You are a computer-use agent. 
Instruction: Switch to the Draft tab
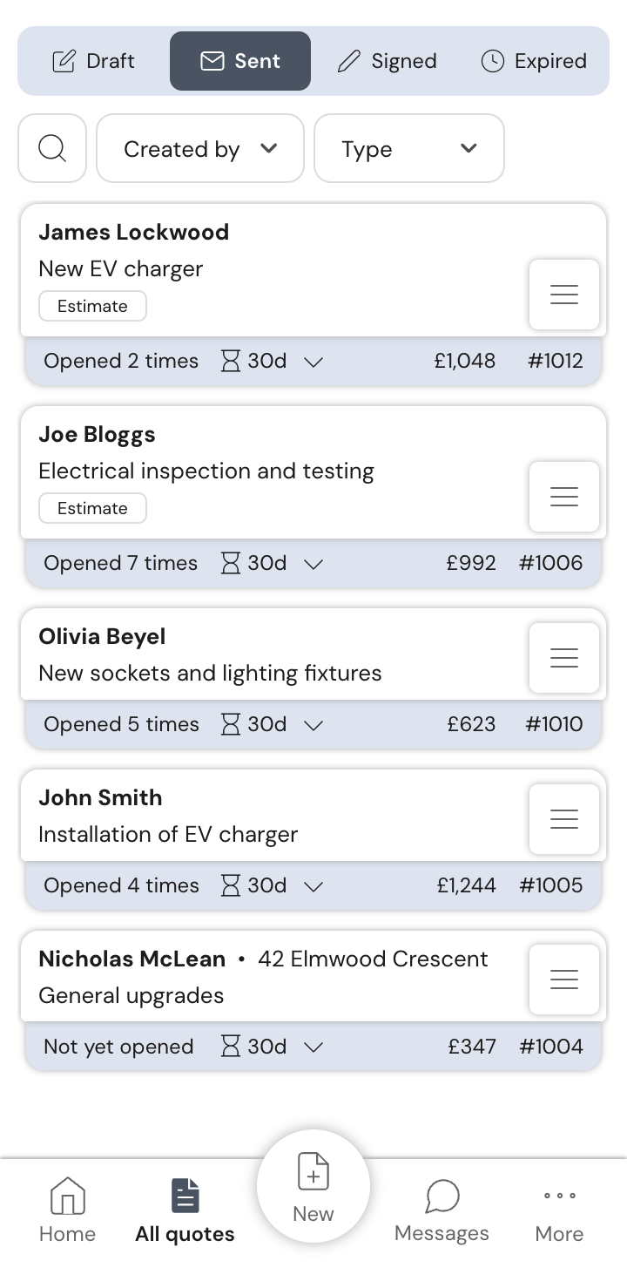coord(93,61)
